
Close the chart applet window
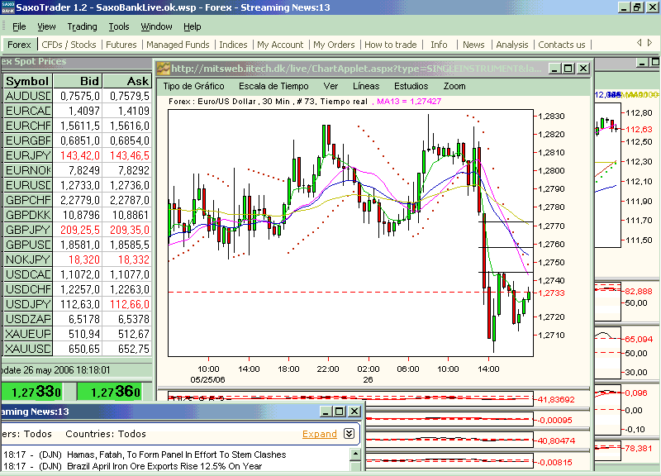click(x=583, y=69)
